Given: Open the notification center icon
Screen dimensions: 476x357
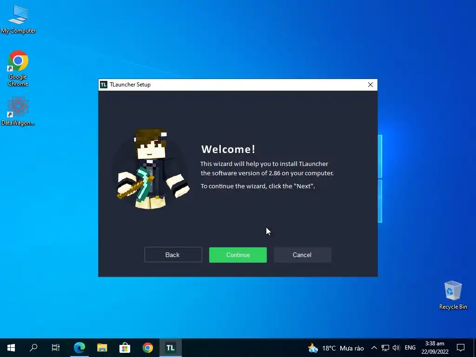Looking at the screenshot, I should 461,348.
